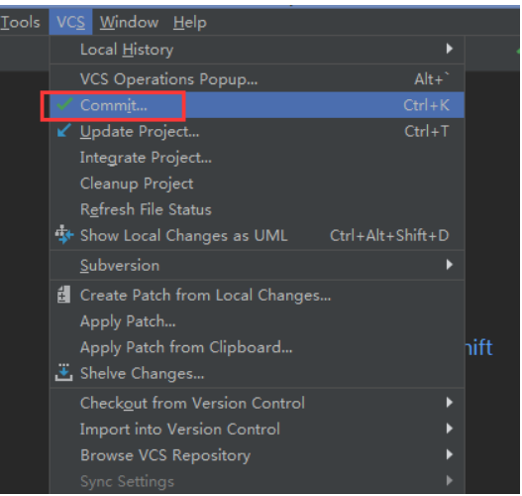Select VCS Operations Popup entry

257,79
